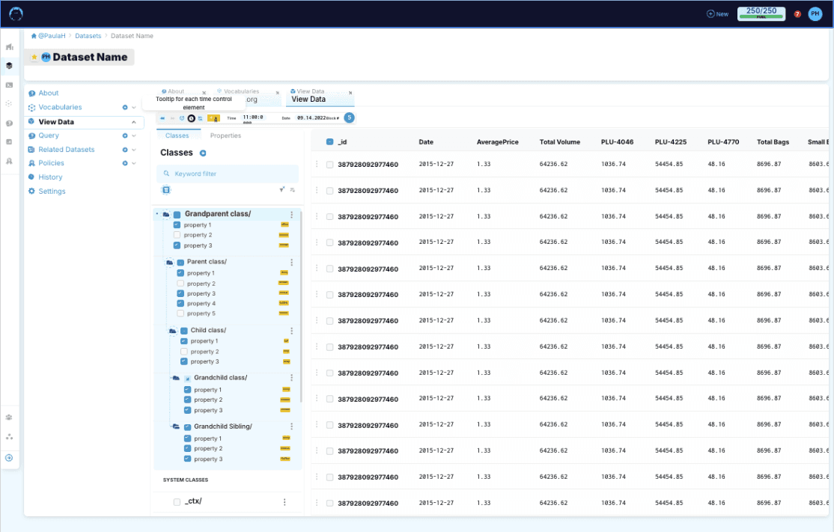The image size is (834, 532).
Task: Close the View Data tab
Action: 350,93
